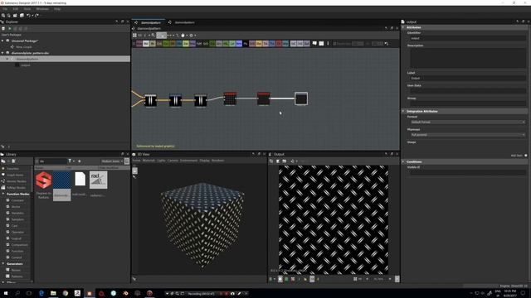Collapse the Conditions section
Image resolution: width=531 pixels, height=298 pixels.
tap(403, 162)
